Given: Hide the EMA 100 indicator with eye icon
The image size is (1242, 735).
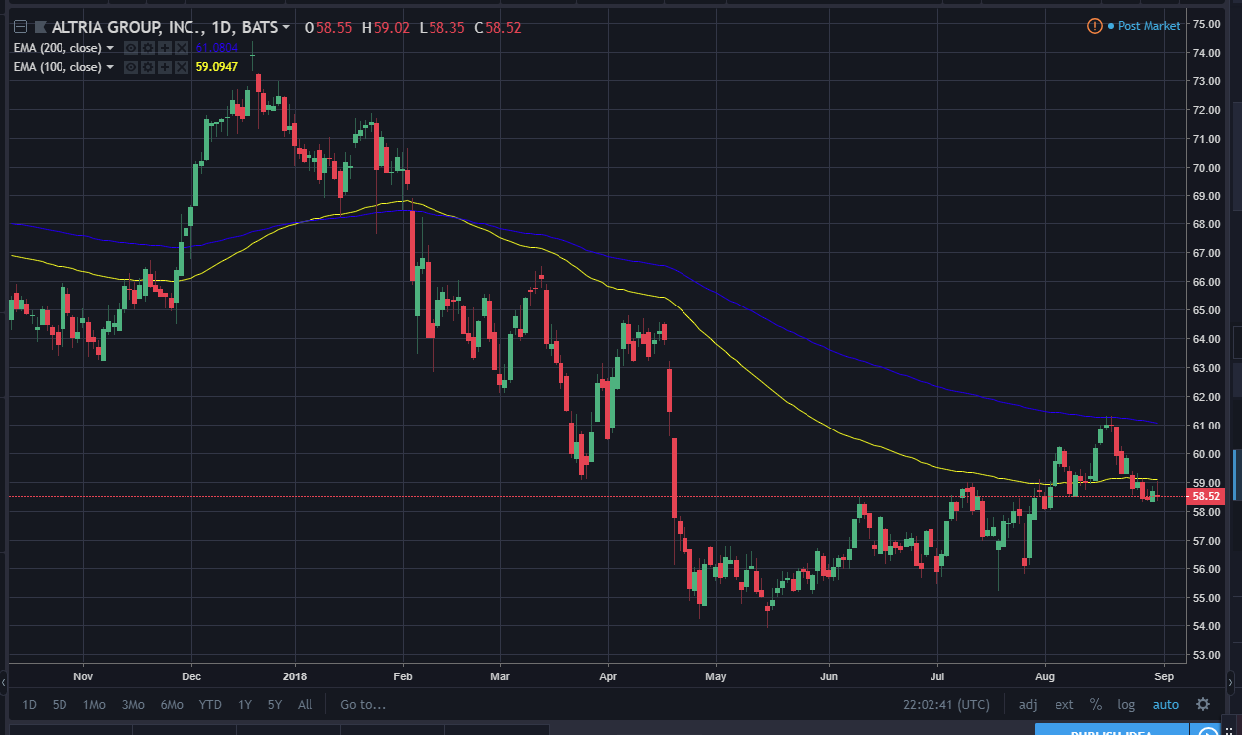Looking at the screenshot, I should point(131,67).
